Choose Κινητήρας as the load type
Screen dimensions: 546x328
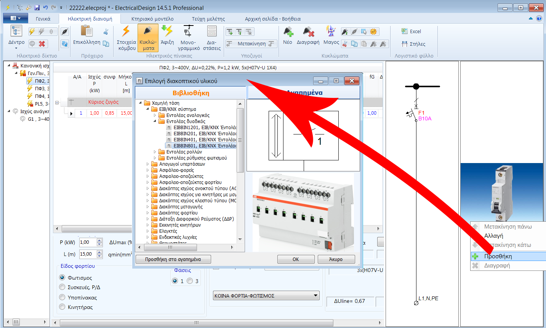point(62,306)
